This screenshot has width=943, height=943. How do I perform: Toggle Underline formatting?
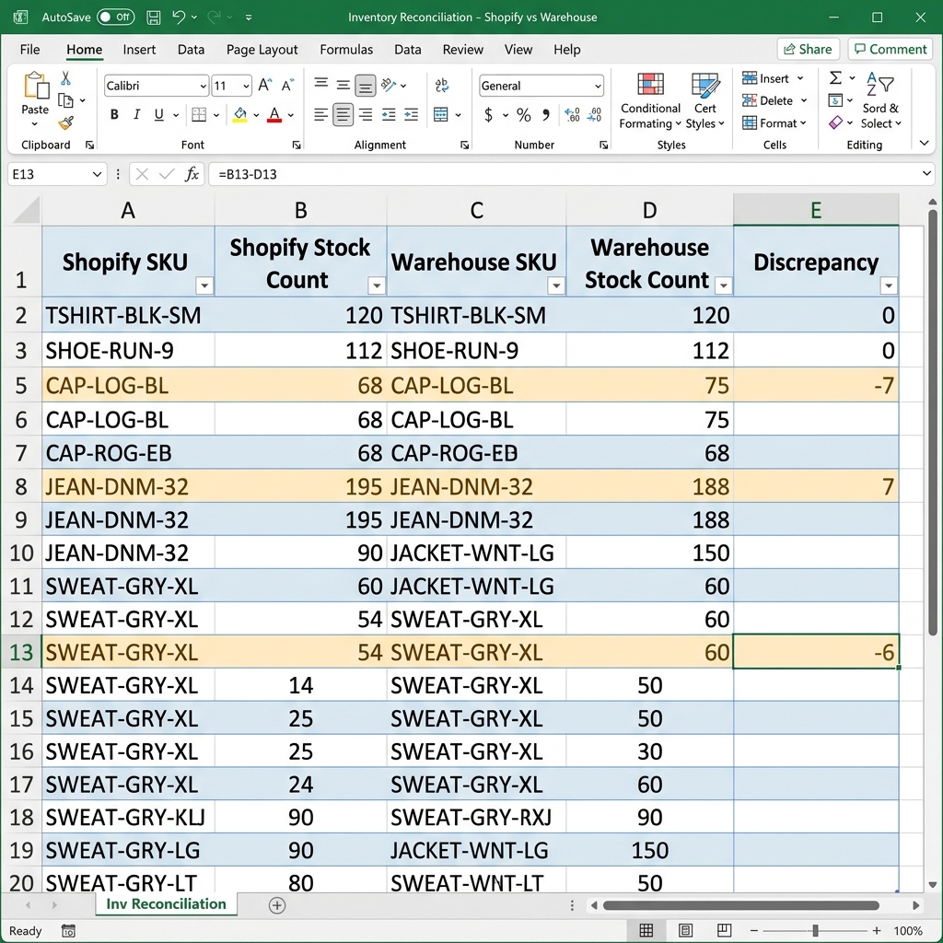(x=158, y=114)
